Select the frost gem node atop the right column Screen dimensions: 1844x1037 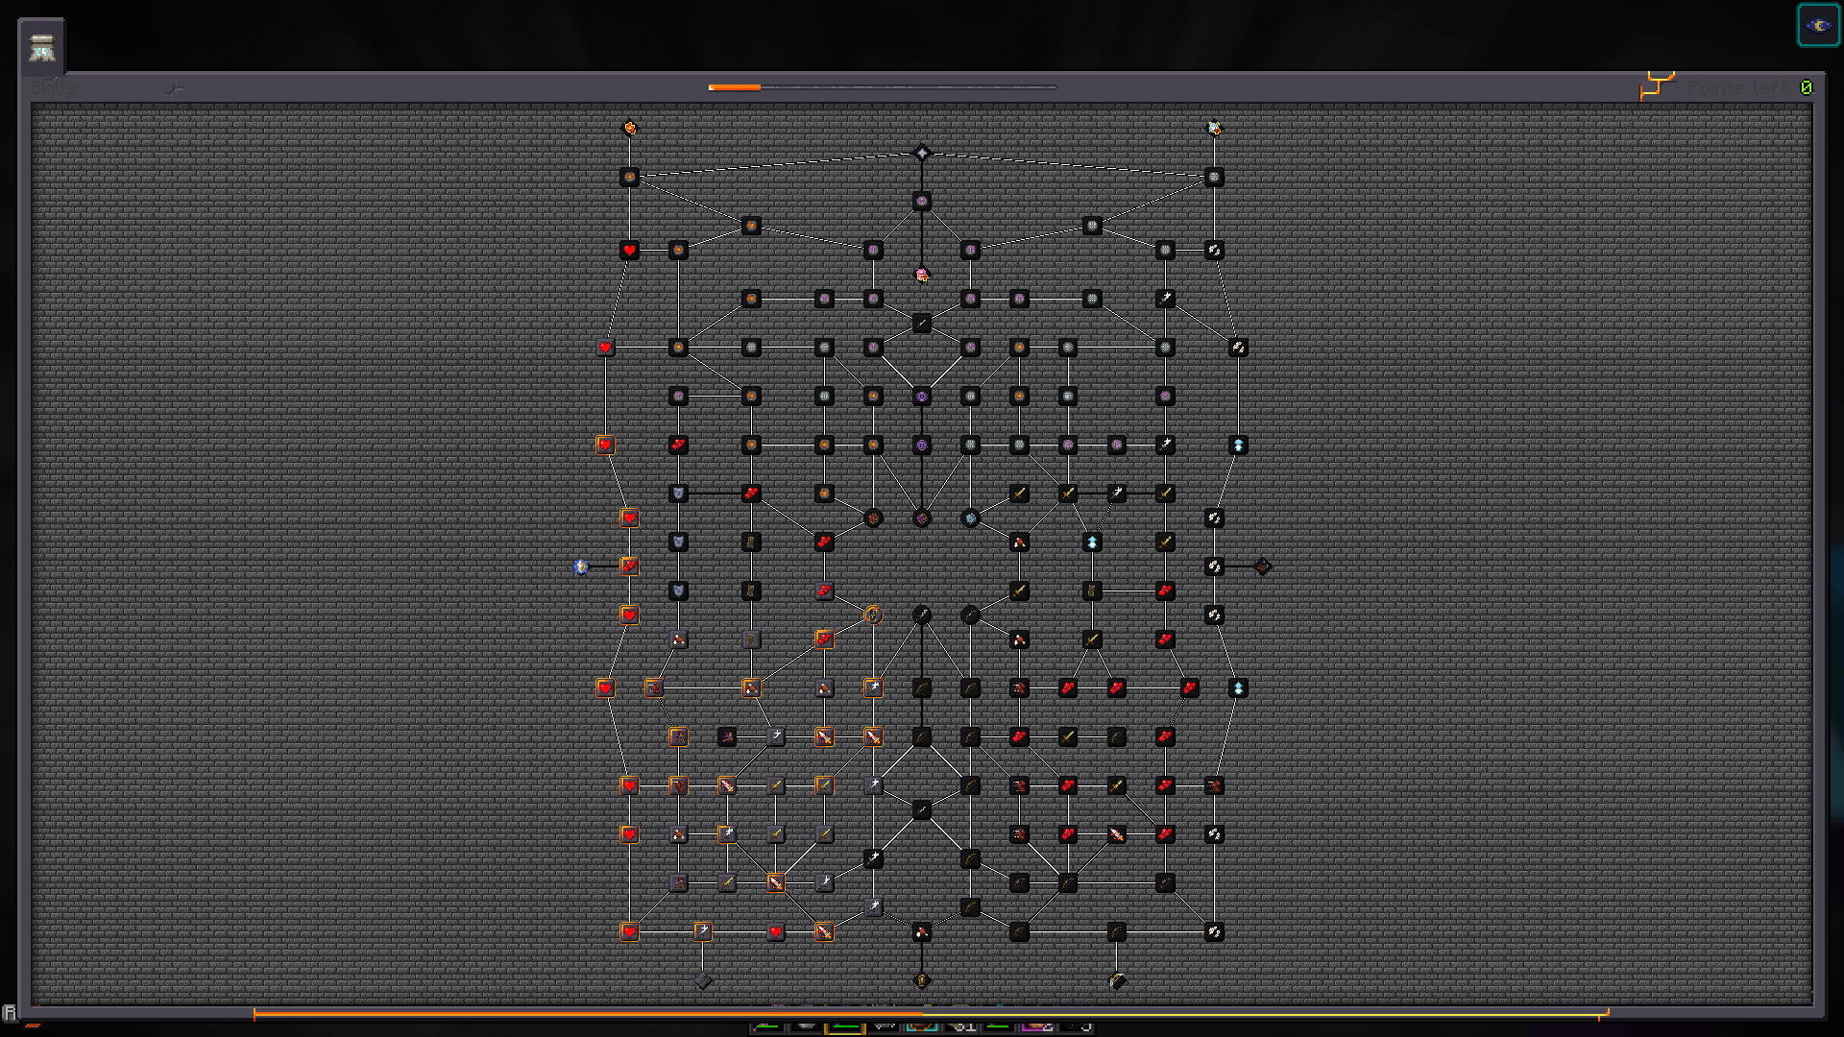1214,128
